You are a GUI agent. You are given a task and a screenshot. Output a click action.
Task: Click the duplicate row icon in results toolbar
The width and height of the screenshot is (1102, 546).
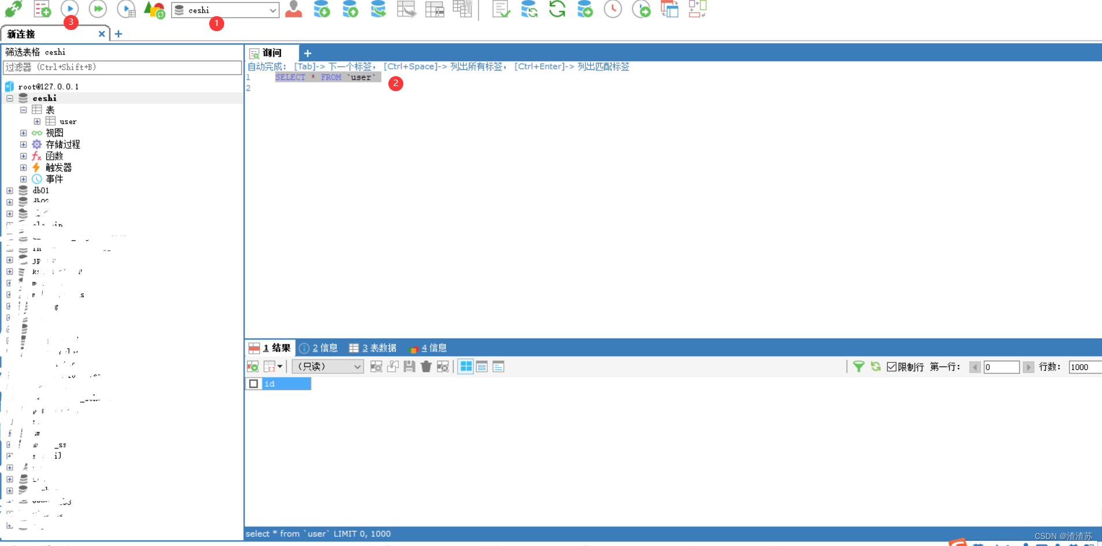pos(393,367)
